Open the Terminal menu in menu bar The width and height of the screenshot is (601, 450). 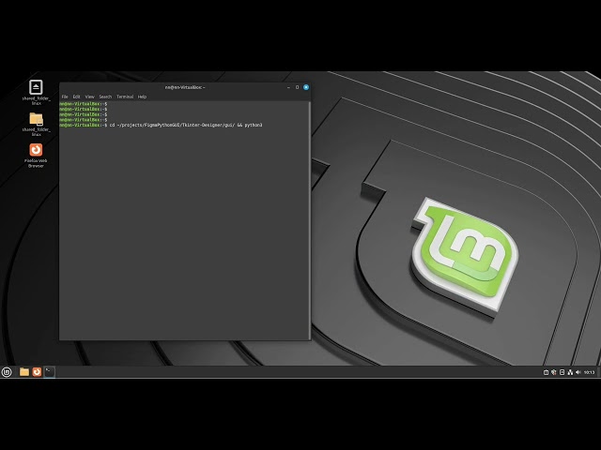point(125,97)
